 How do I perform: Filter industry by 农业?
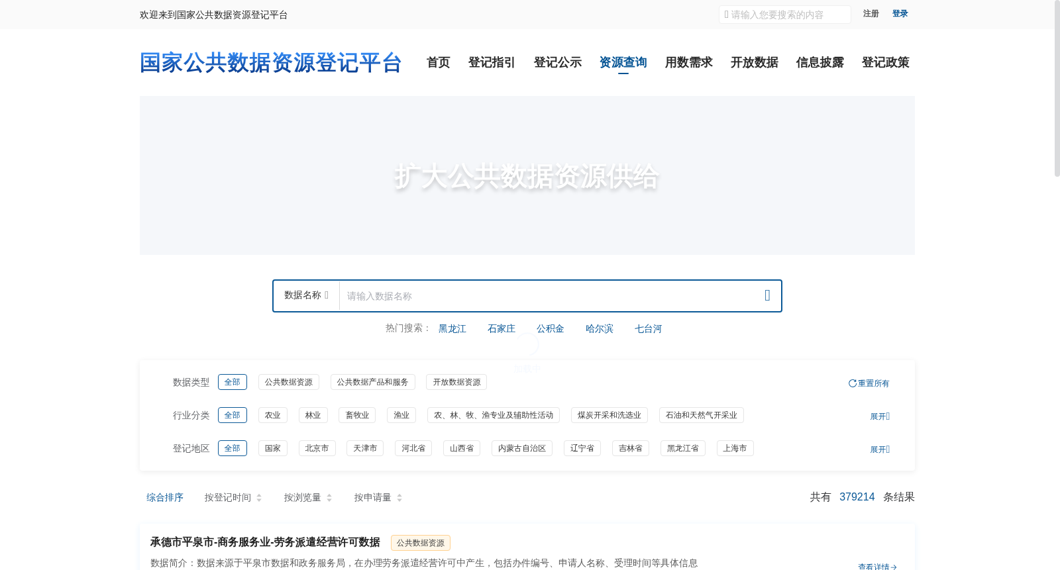point(273,415)
